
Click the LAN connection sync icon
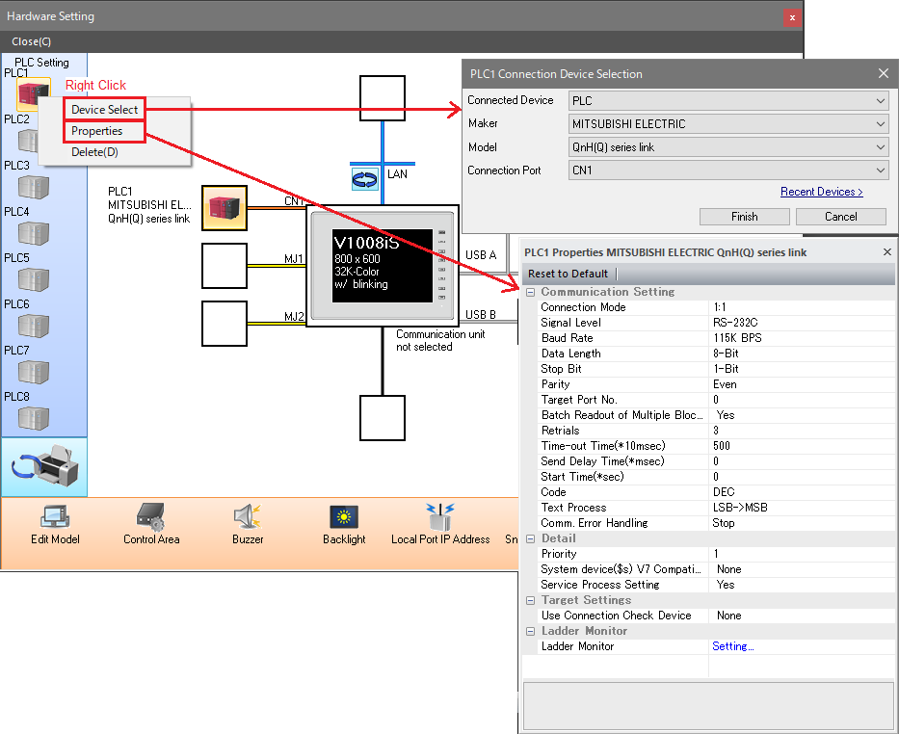tap(367, 177)
